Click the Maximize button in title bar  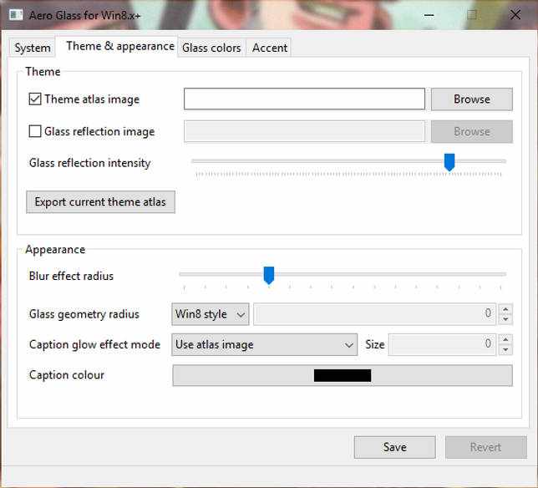pos(472,15)
